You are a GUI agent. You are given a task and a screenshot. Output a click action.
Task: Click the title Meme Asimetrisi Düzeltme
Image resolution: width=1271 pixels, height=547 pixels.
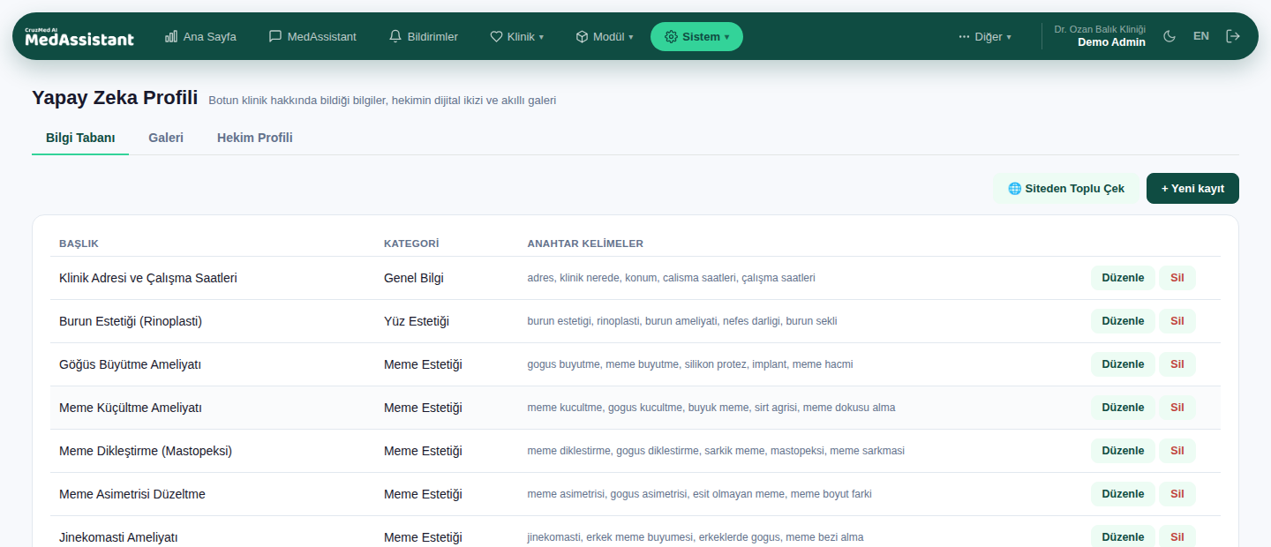132,494
